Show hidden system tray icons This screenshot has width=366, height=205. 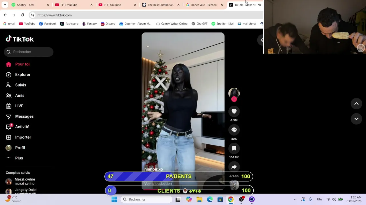point(295,199)
